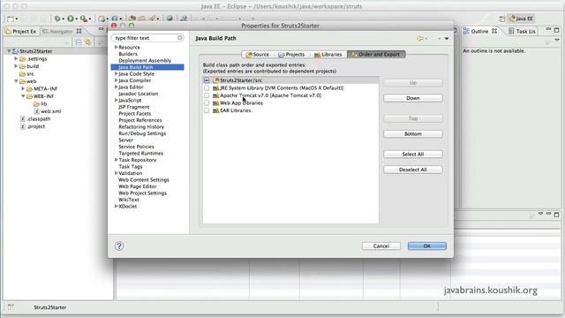
Task: Select Web Project Settings in the properties list
Action: pos(142,193)
